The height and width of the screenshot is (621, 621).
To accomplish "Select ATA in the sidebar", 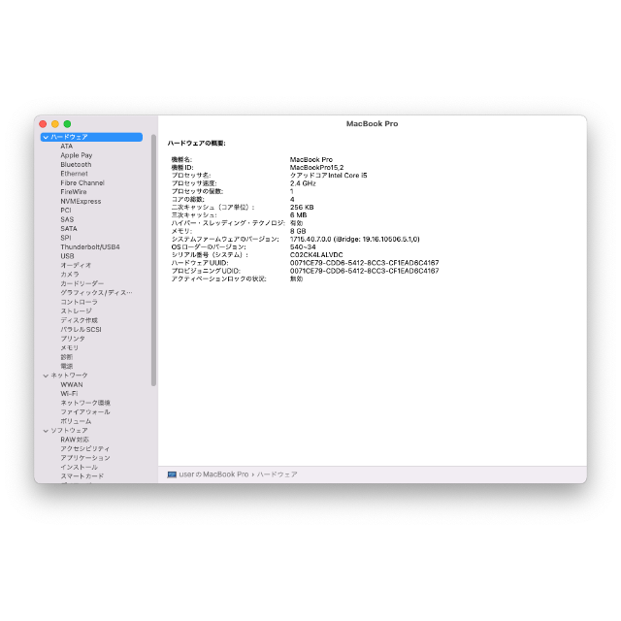I will 67,147.
